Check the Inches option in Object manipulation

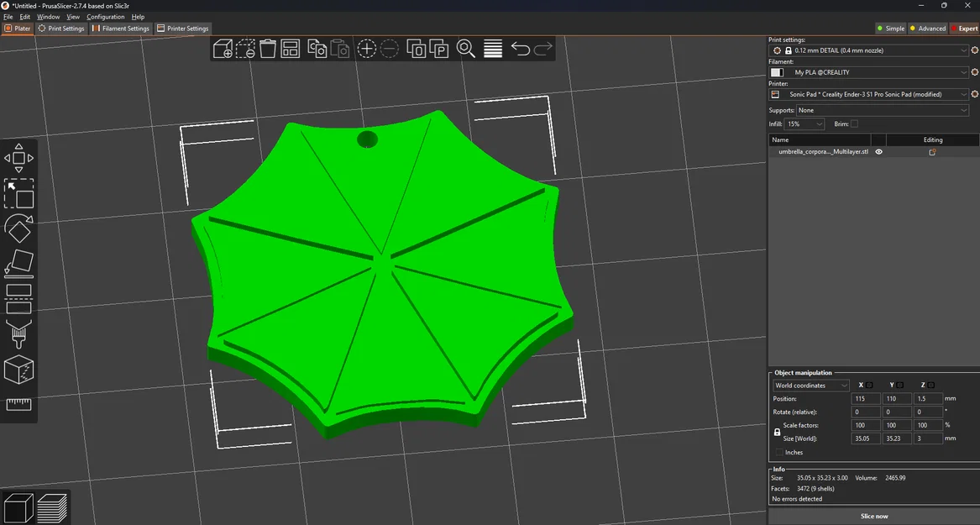[780, 452]
